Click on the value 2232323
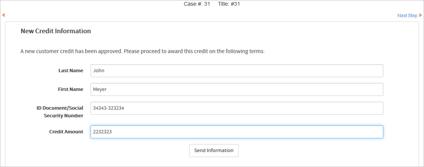The width and height of the screenshot is (424, 167). [103, 132]
